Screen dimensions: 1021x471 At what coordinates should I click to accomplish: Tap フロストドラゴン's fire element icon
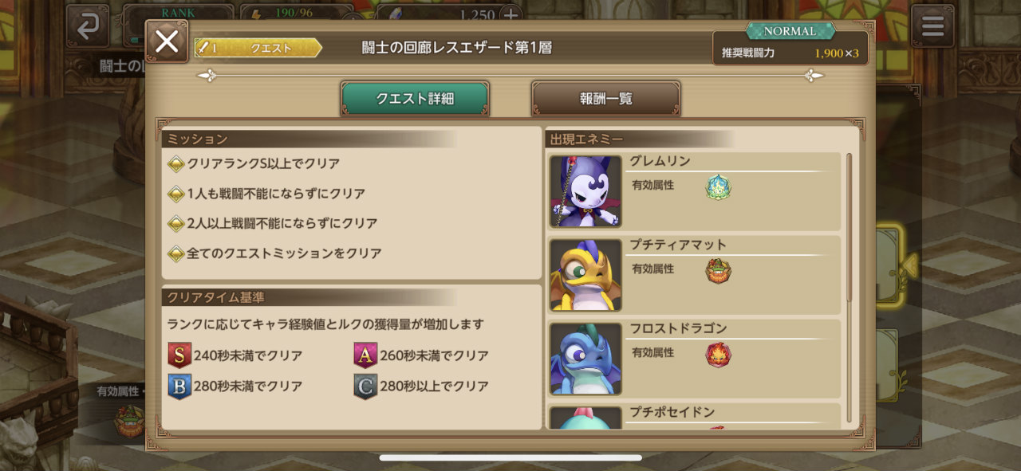[x=718, y=355]
